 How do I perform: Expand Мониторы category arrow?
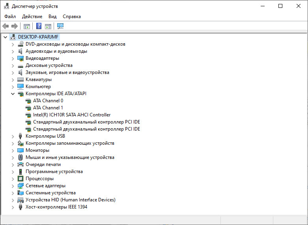click(13, 151)
